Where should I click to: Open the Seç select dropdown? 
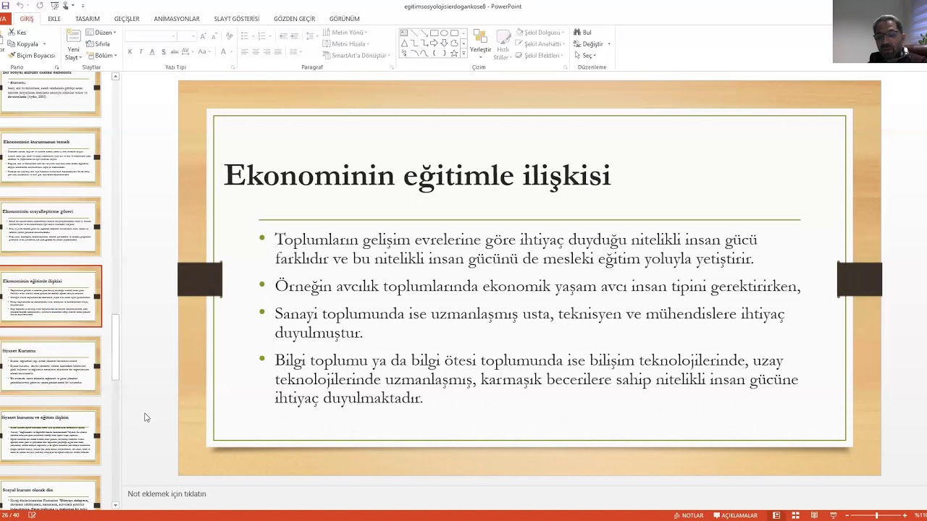[585, 56]
